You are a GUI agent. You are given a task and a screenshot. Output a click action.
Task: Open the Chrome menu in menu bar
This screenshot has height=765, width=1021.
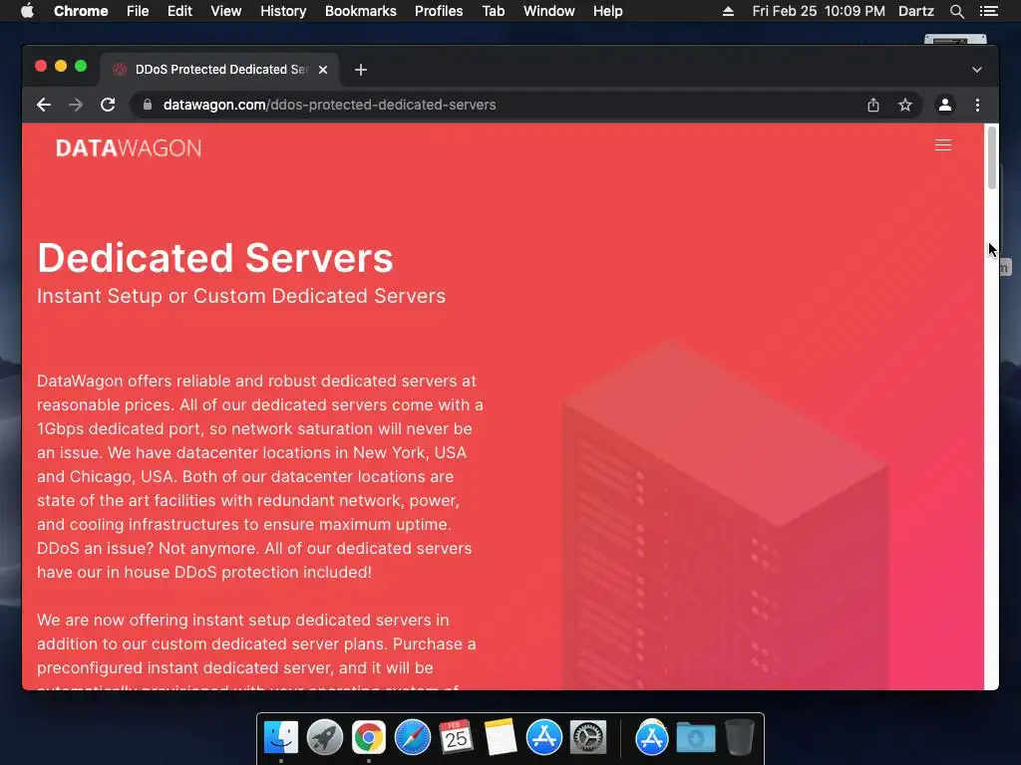tap(81, 11)
